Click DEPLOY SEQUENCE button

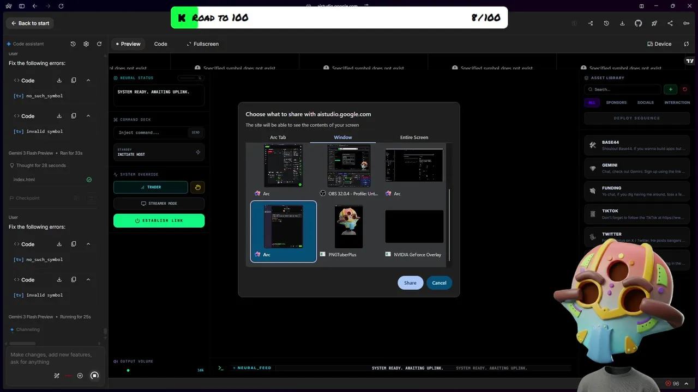(x=636, y=118)
